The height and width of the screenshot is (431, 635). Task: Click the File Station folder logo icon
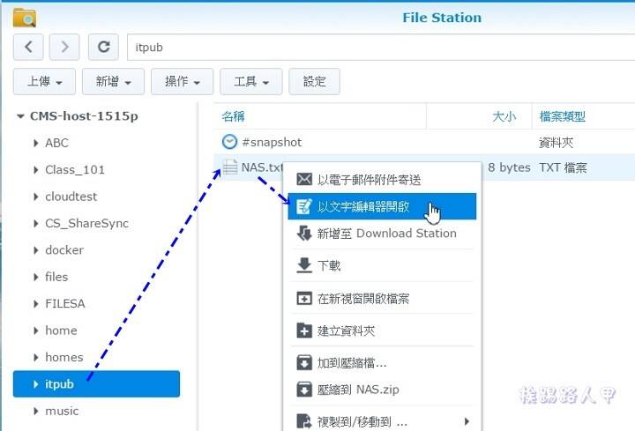[x=25, y=18]
